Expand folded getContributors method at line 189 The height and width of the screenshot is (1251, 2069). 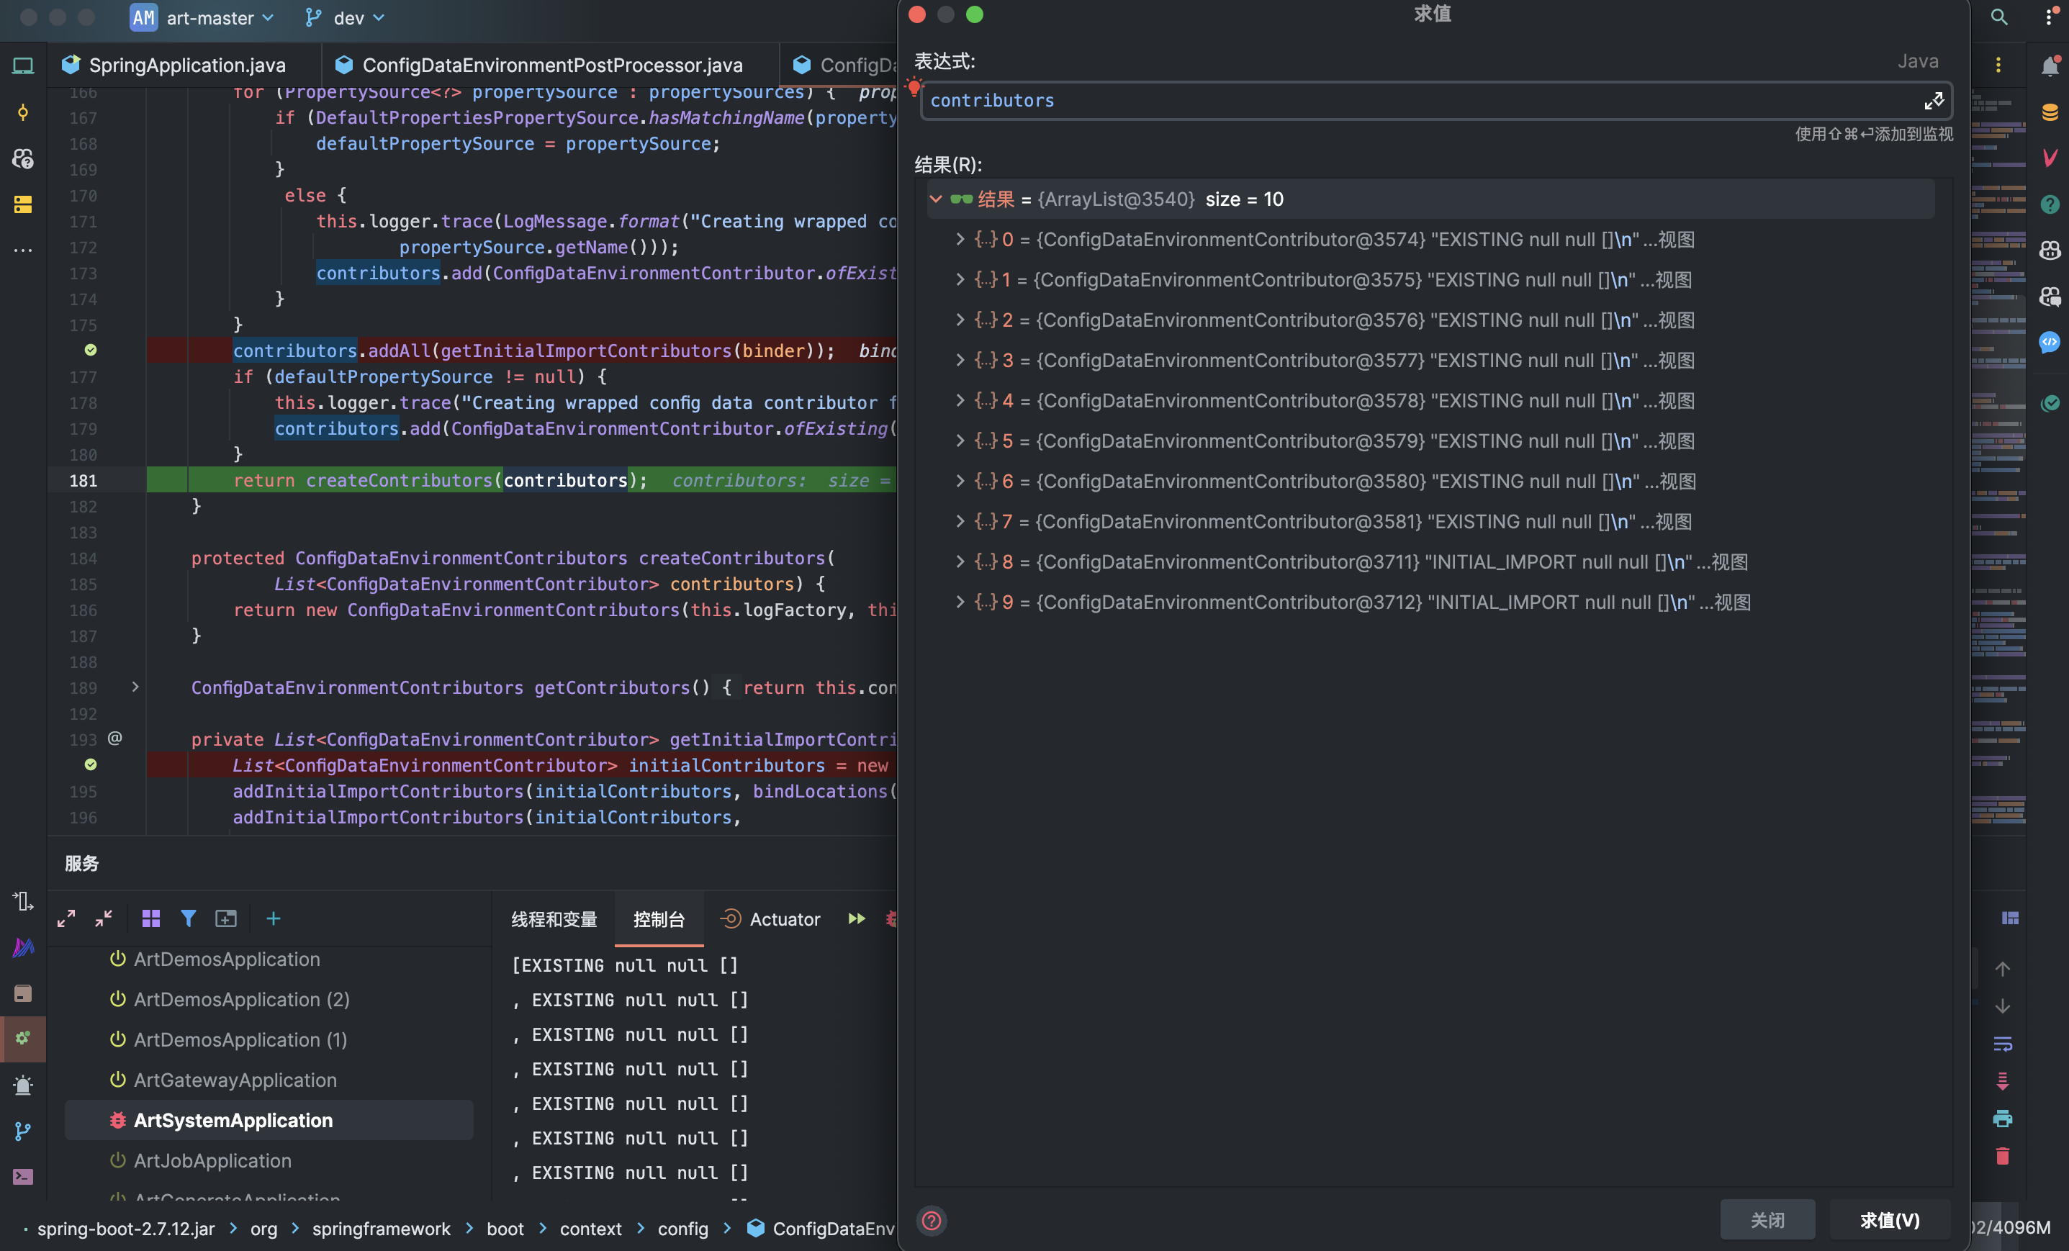click(x=135, y=687)
